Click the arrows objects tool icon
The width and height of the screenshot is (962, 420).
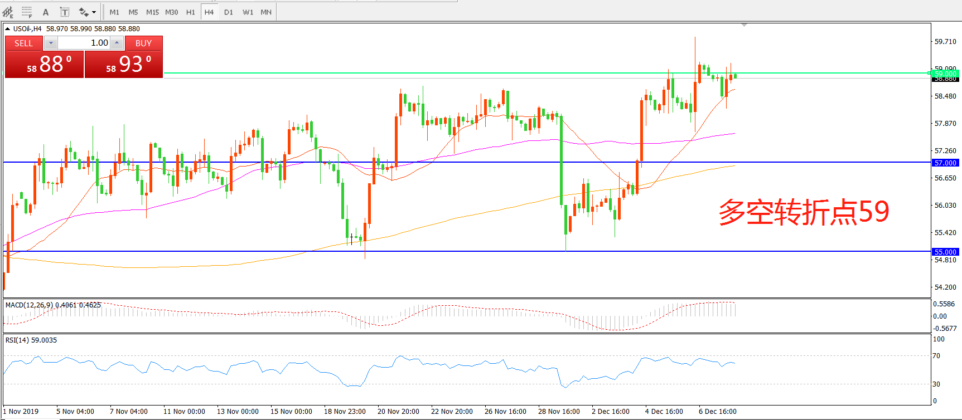click(x=84, y=12)
